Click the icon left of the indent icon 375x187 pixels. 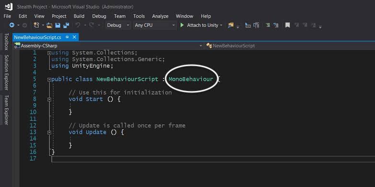tap(256, 25)
